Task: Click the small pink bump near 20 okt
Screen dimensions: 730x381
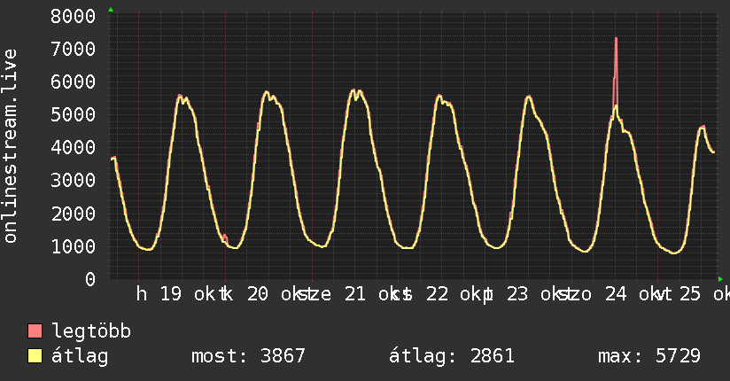Action: click(225, 238)
